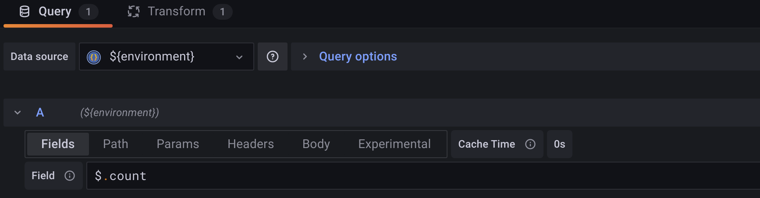This screenshot has height=198, width=760.
Task: Expand Query options section
Action: 358,57
